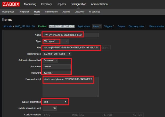Select the Hosts submenu

[37, 12]
